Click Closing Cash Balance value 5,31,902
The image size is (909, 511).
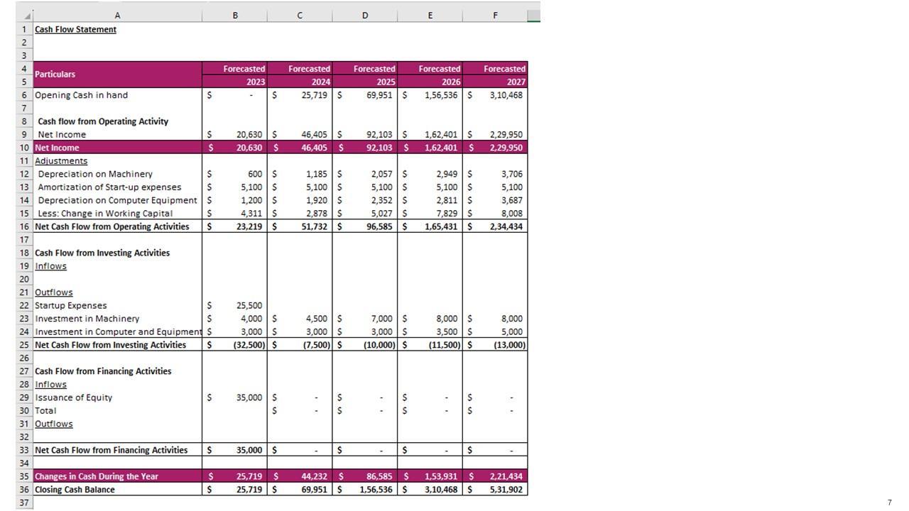pyautogui.click(x=506, y=490)
